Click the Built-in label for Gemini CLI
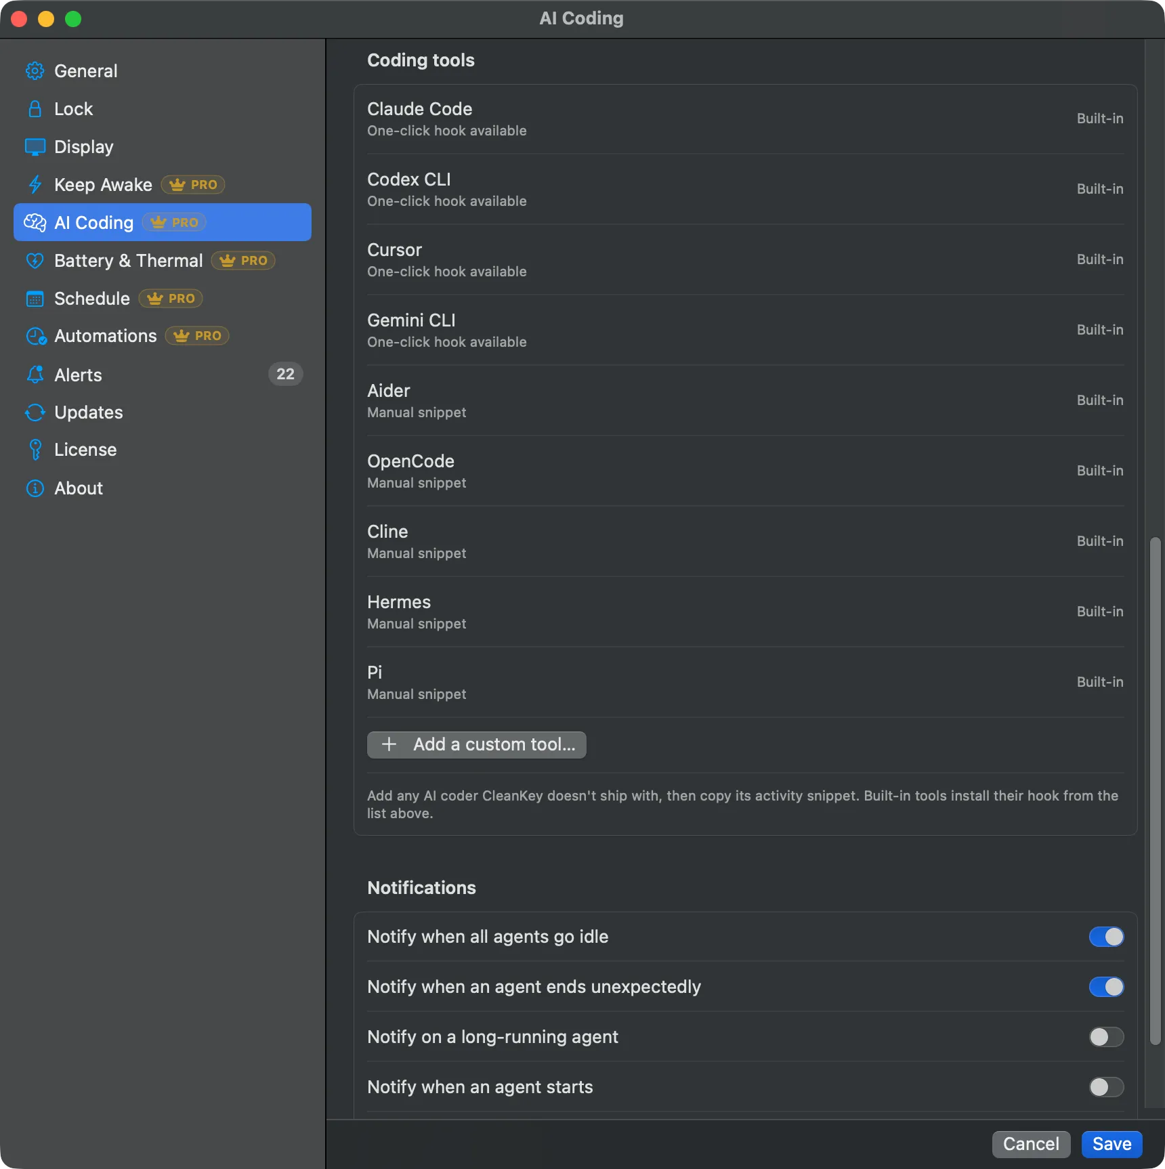Screen dimensions: 1165x1169 (x=1100, y=330)
